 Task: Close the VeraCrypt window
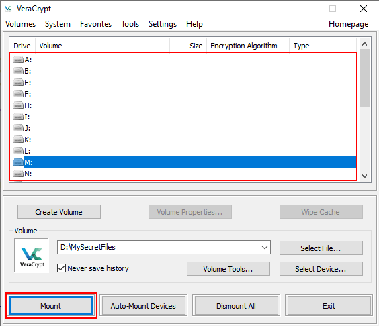tap(364, 9)
